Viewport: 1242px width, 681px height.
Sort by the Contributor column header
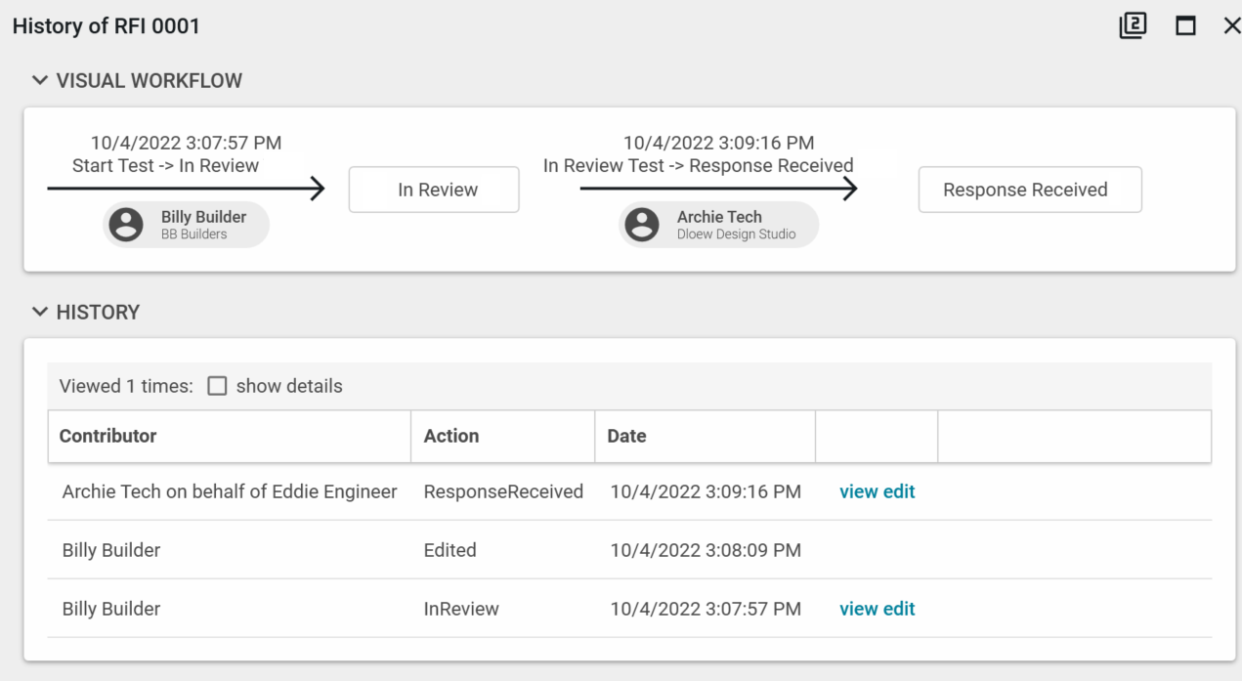tap(107, 436)
